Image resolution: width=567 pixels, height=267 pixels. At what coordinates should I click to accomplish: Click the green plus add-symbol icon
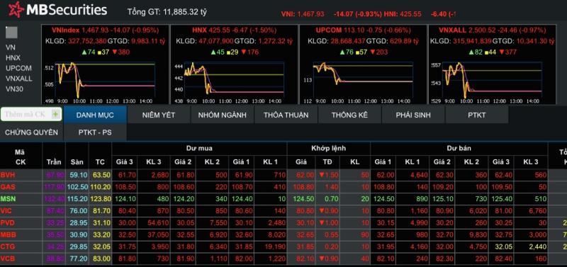pos(55,115)
